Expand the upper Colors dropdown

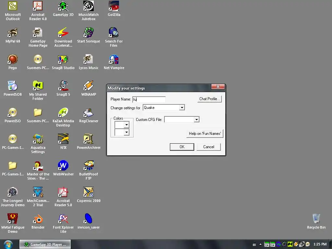126,125
